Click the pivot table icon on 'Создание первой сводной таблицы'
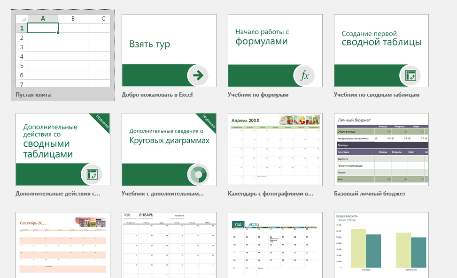 pos(411,75)
